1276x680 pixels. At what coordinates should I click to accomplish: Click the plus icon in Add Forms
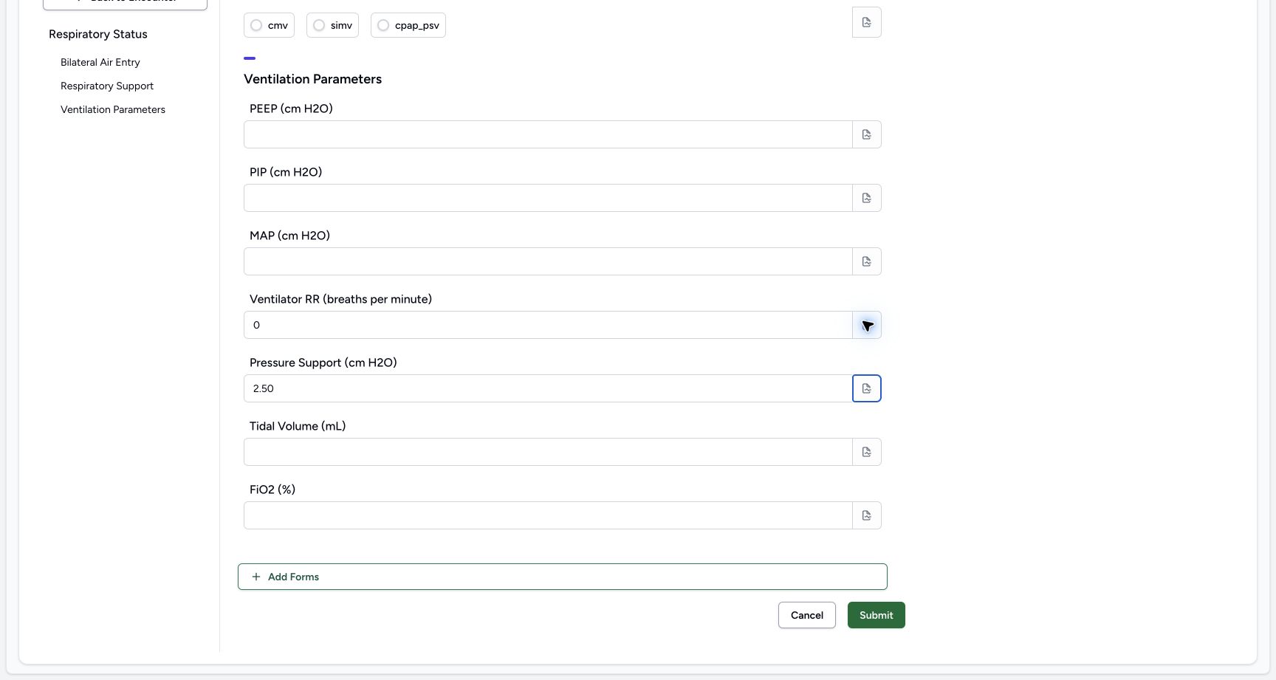[x=256, y=577]
